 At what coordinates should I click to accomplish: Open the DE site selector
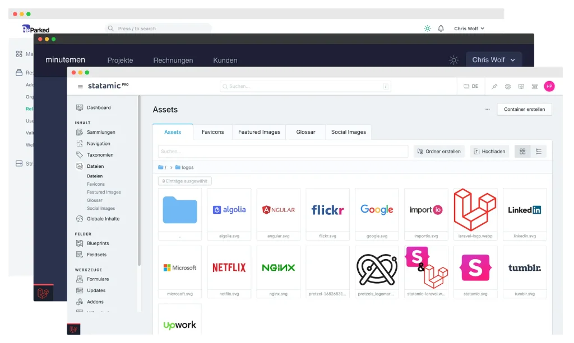471,87
